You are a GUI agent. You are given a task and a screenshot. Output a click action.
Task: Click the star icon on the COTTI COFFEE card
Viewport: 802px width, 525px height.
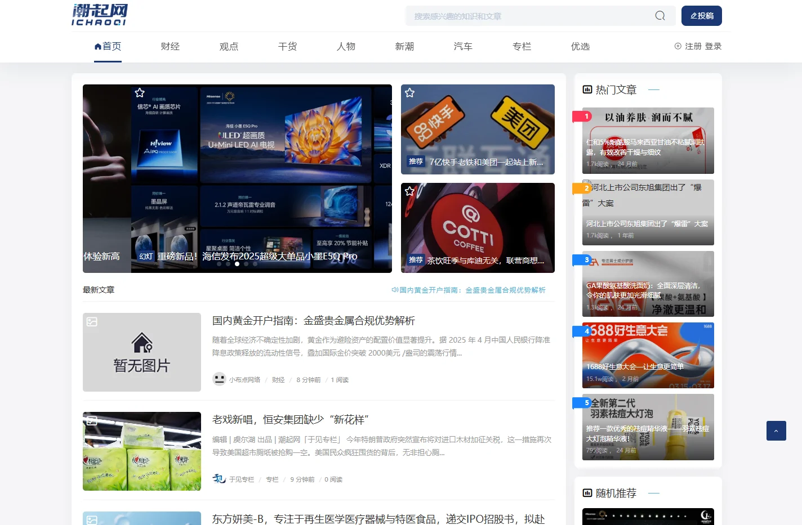click(409, 191)
